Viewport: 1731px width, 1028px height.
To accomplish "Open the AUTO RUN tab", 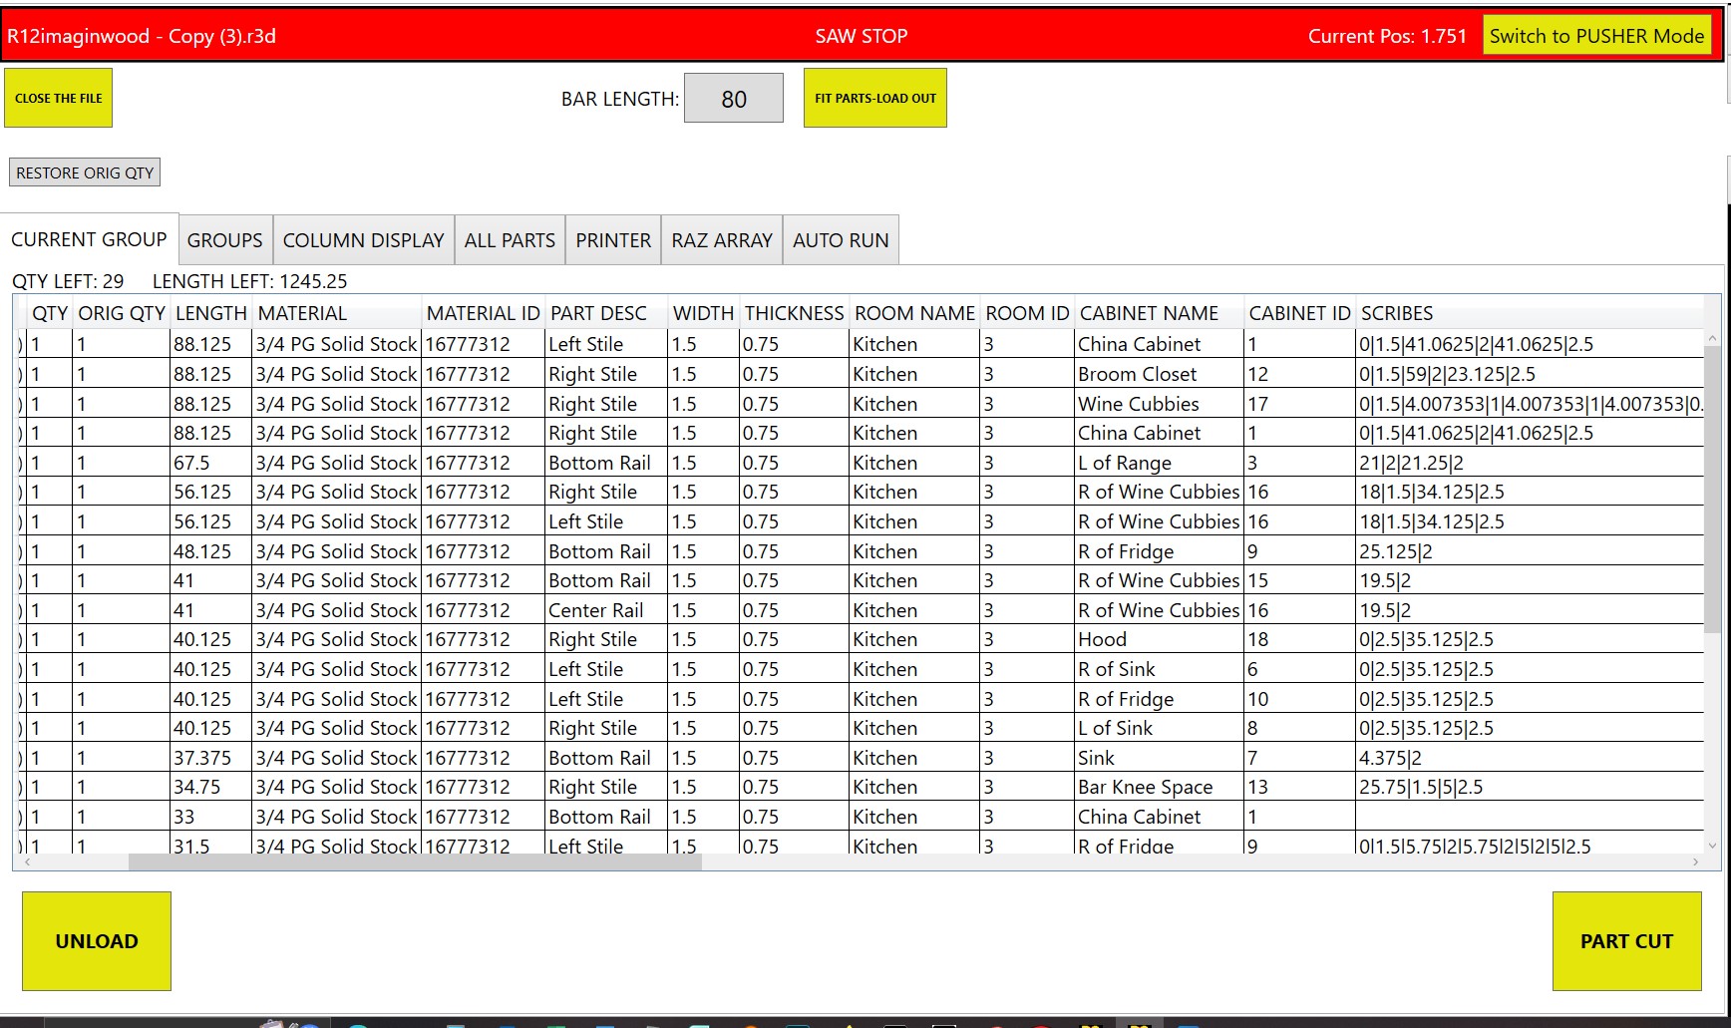I will tap(841, 240).
